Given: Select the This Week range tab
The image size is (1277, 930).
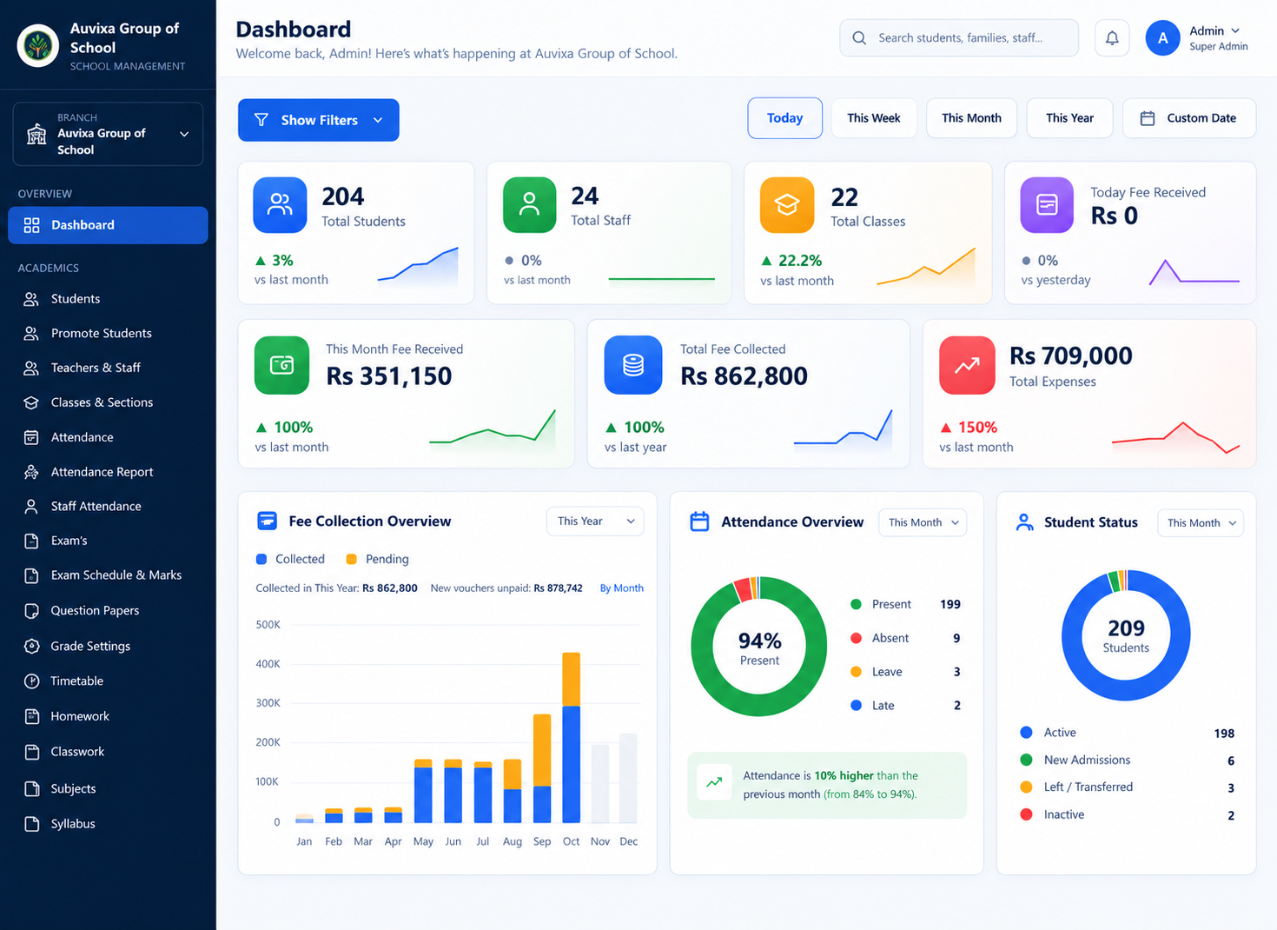Looking at the screenshot, I should (874, 118).
